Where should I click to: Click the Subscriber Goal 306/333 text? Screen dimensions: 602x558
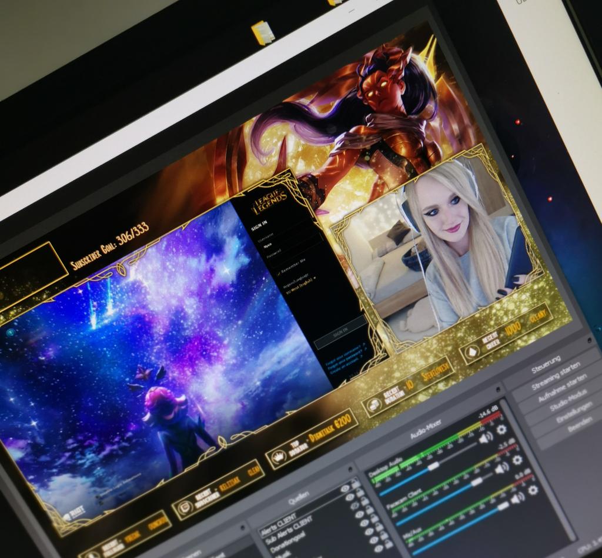[x=110, y=246]
